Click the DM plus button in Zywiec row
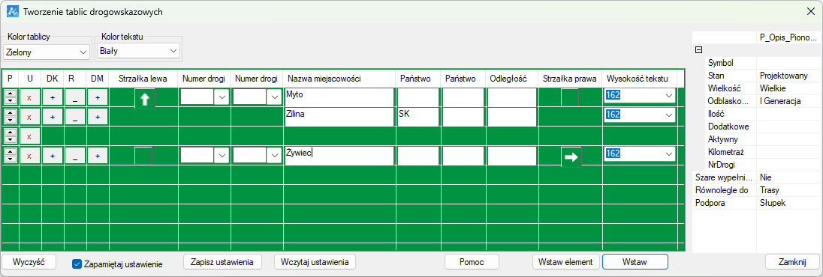The image size is (823, 277). (x=98, y=156)
